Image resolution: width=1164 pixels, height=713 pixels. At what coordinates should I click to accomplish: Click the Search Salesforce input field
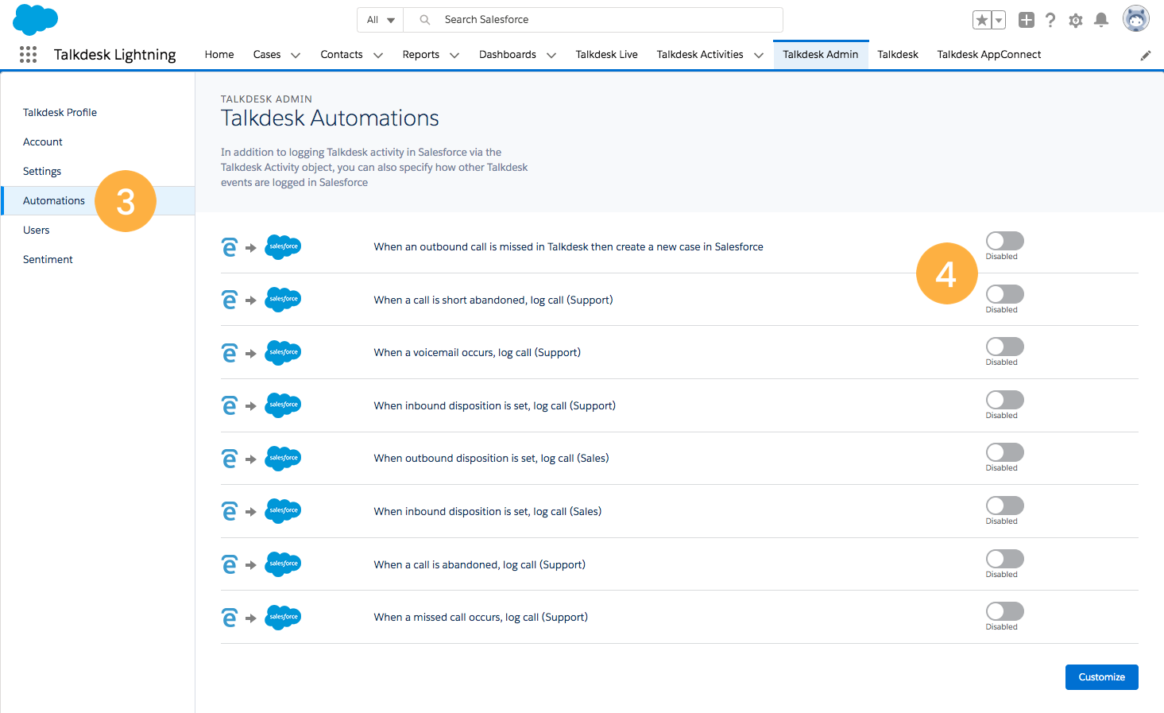coord(594,20)
